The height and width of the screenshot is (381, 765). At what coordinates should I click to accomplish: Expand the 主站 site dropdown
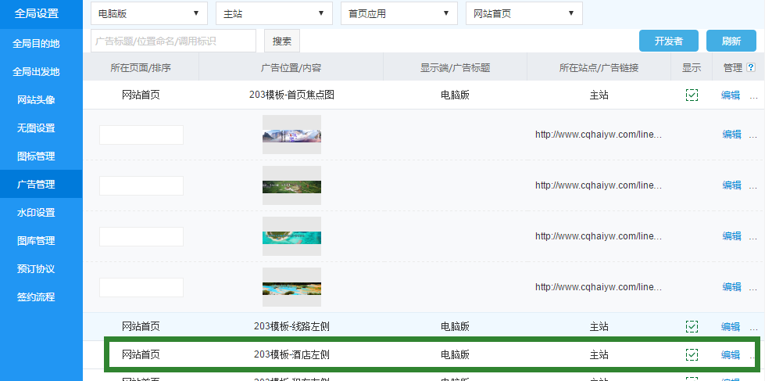tap(273, 13)
